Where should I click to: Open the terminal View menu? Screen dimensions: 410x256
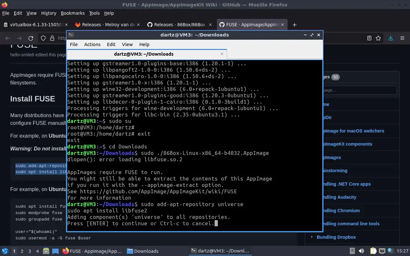pyautogui.click(x=127, y=44)
